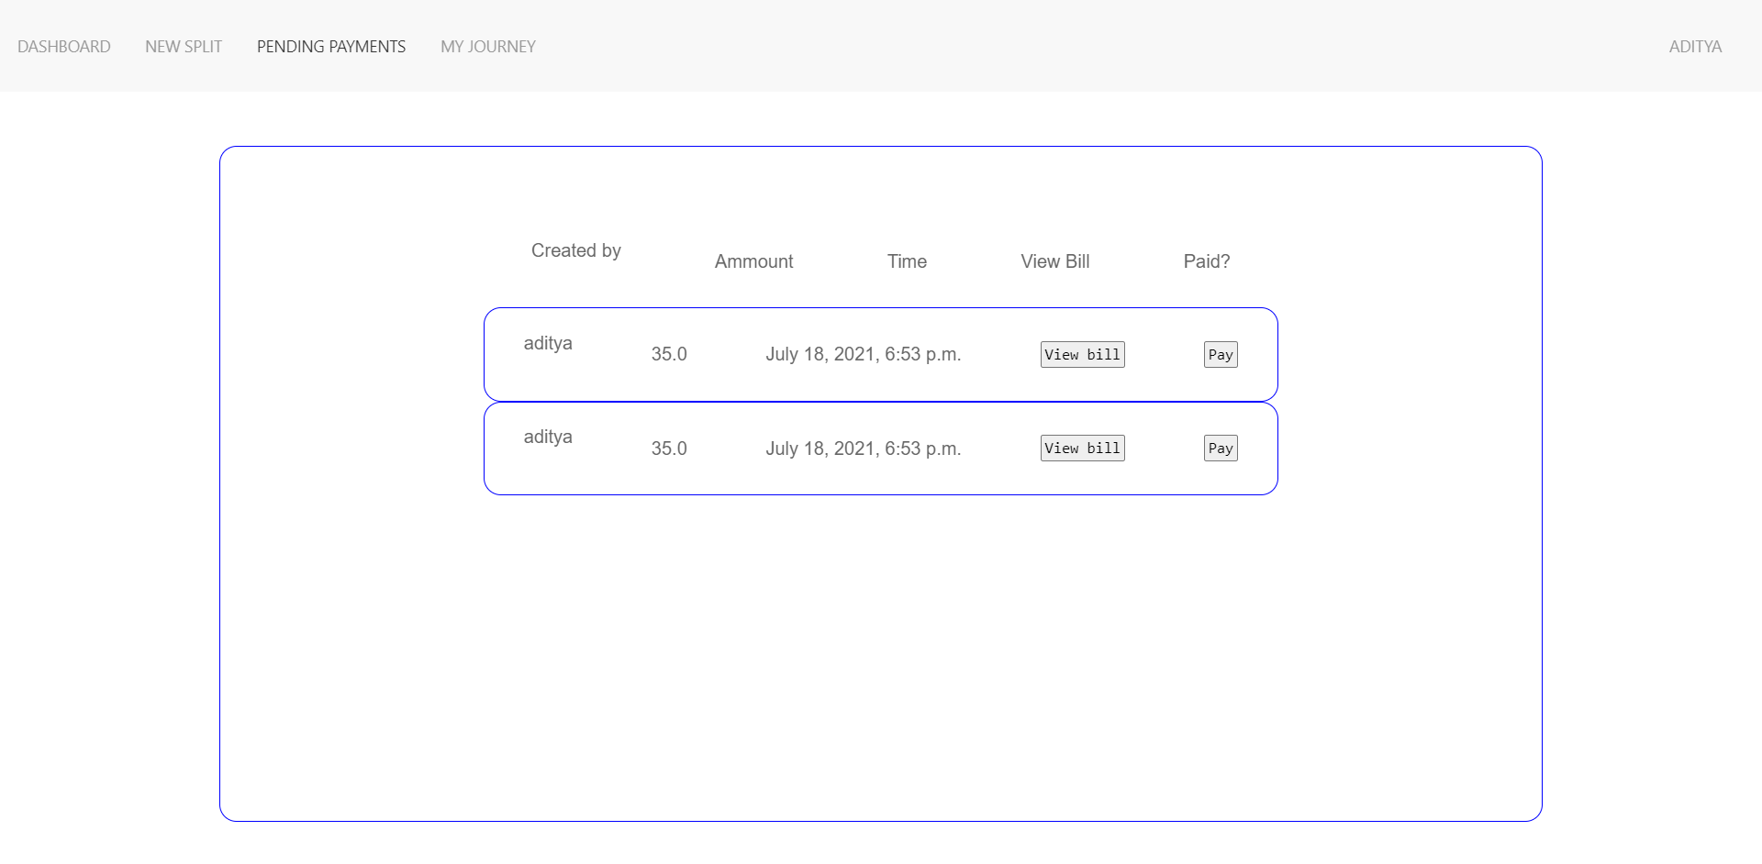Screen dimensions: 1762x864
Task: Click the Paid? column header
Action: click(x=1206, y=260)
